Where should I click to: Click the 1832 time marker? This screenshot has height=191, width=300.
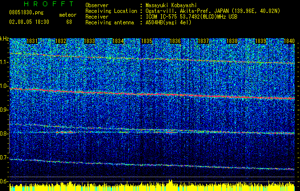[x=61, y=41]
